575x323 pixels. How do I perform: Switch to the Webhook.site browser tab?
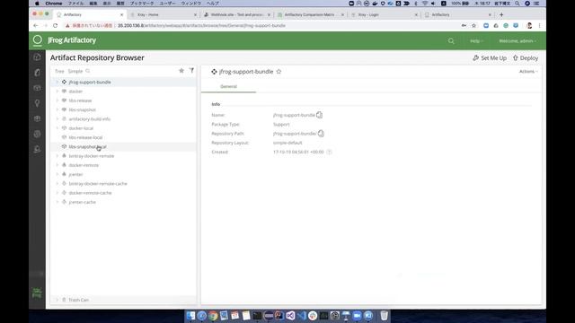coord(237,14)
